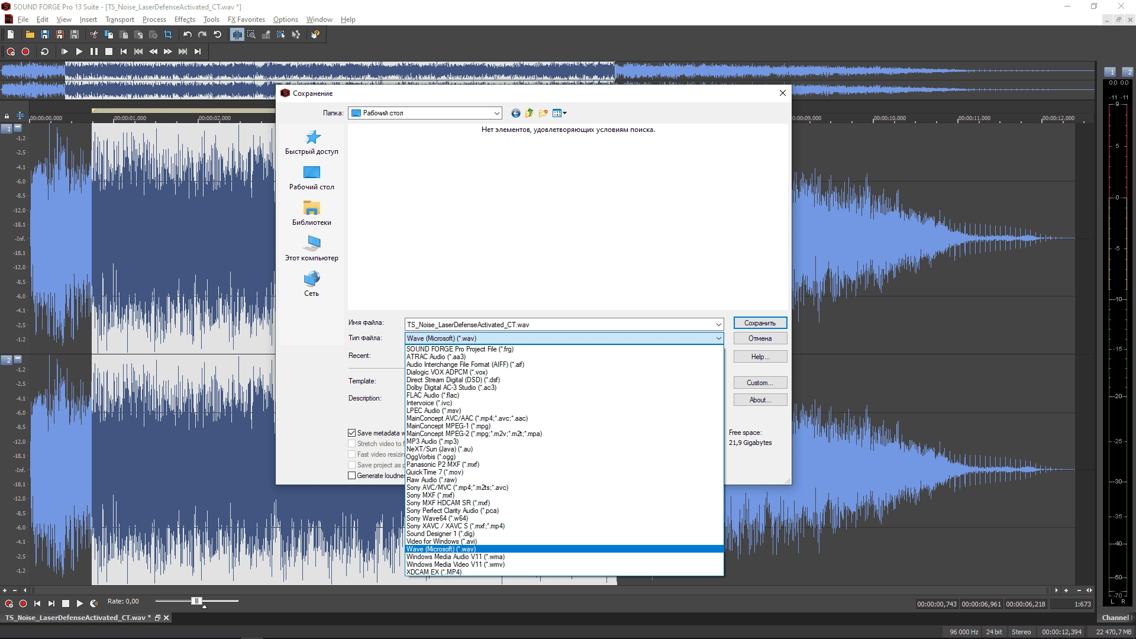Click Play in the bottom window transport
The width and height of the screenshot is (1136, 639).
[80, 603]
